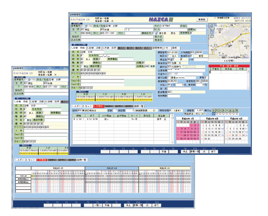Click the F10 読者一覧 button in front window
The height and width of the screenshot is (216, 268).
pyautogui.click(x=195, y=152)
